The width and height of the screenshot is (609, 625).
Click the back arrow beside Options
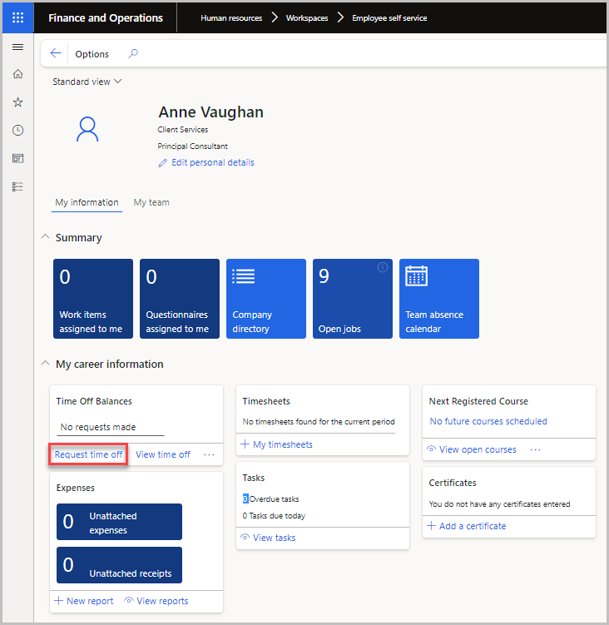[56, 53]
